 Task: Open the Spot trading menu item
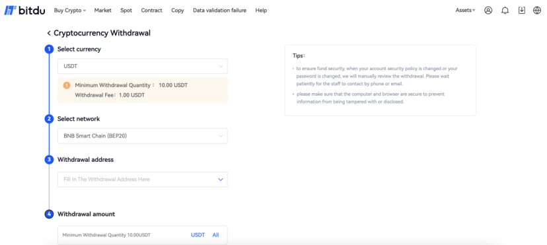click(x=126, y=11)
